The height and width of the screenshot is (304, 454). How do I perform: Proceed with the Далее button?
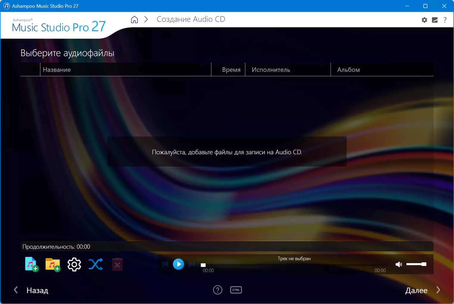[x=423, y=290]
